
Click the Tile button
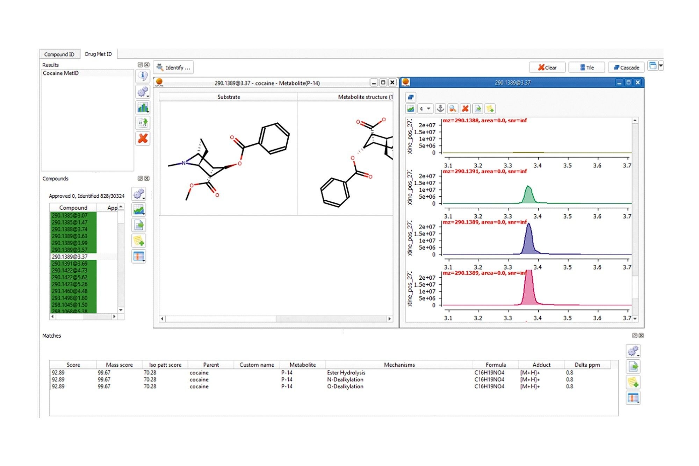[x=586, y=67]
